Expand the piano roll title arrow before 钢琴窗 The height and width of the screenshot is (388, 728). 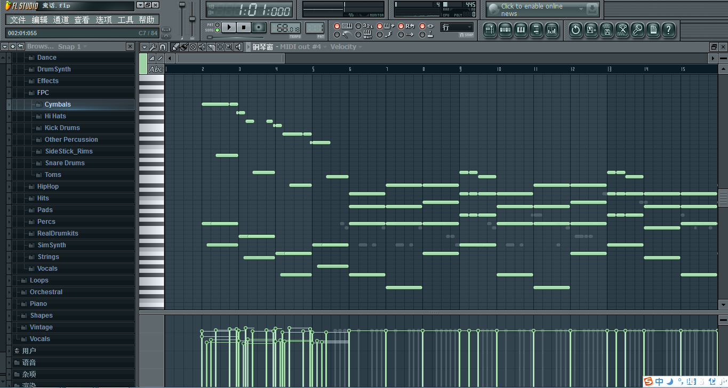click(248, 47)
